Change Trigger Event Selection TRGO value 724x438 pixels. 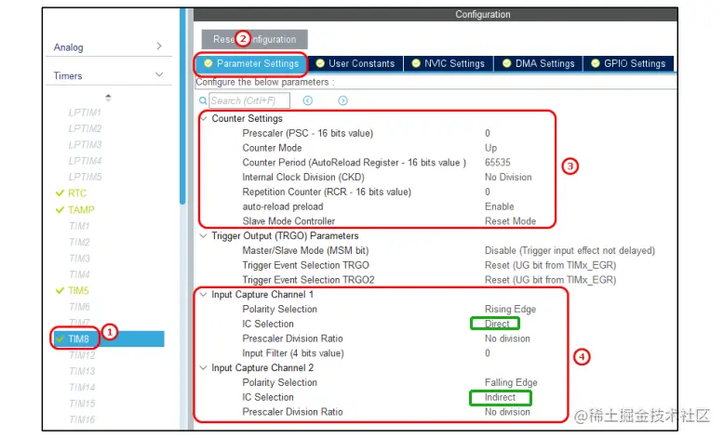coord(550,265)
